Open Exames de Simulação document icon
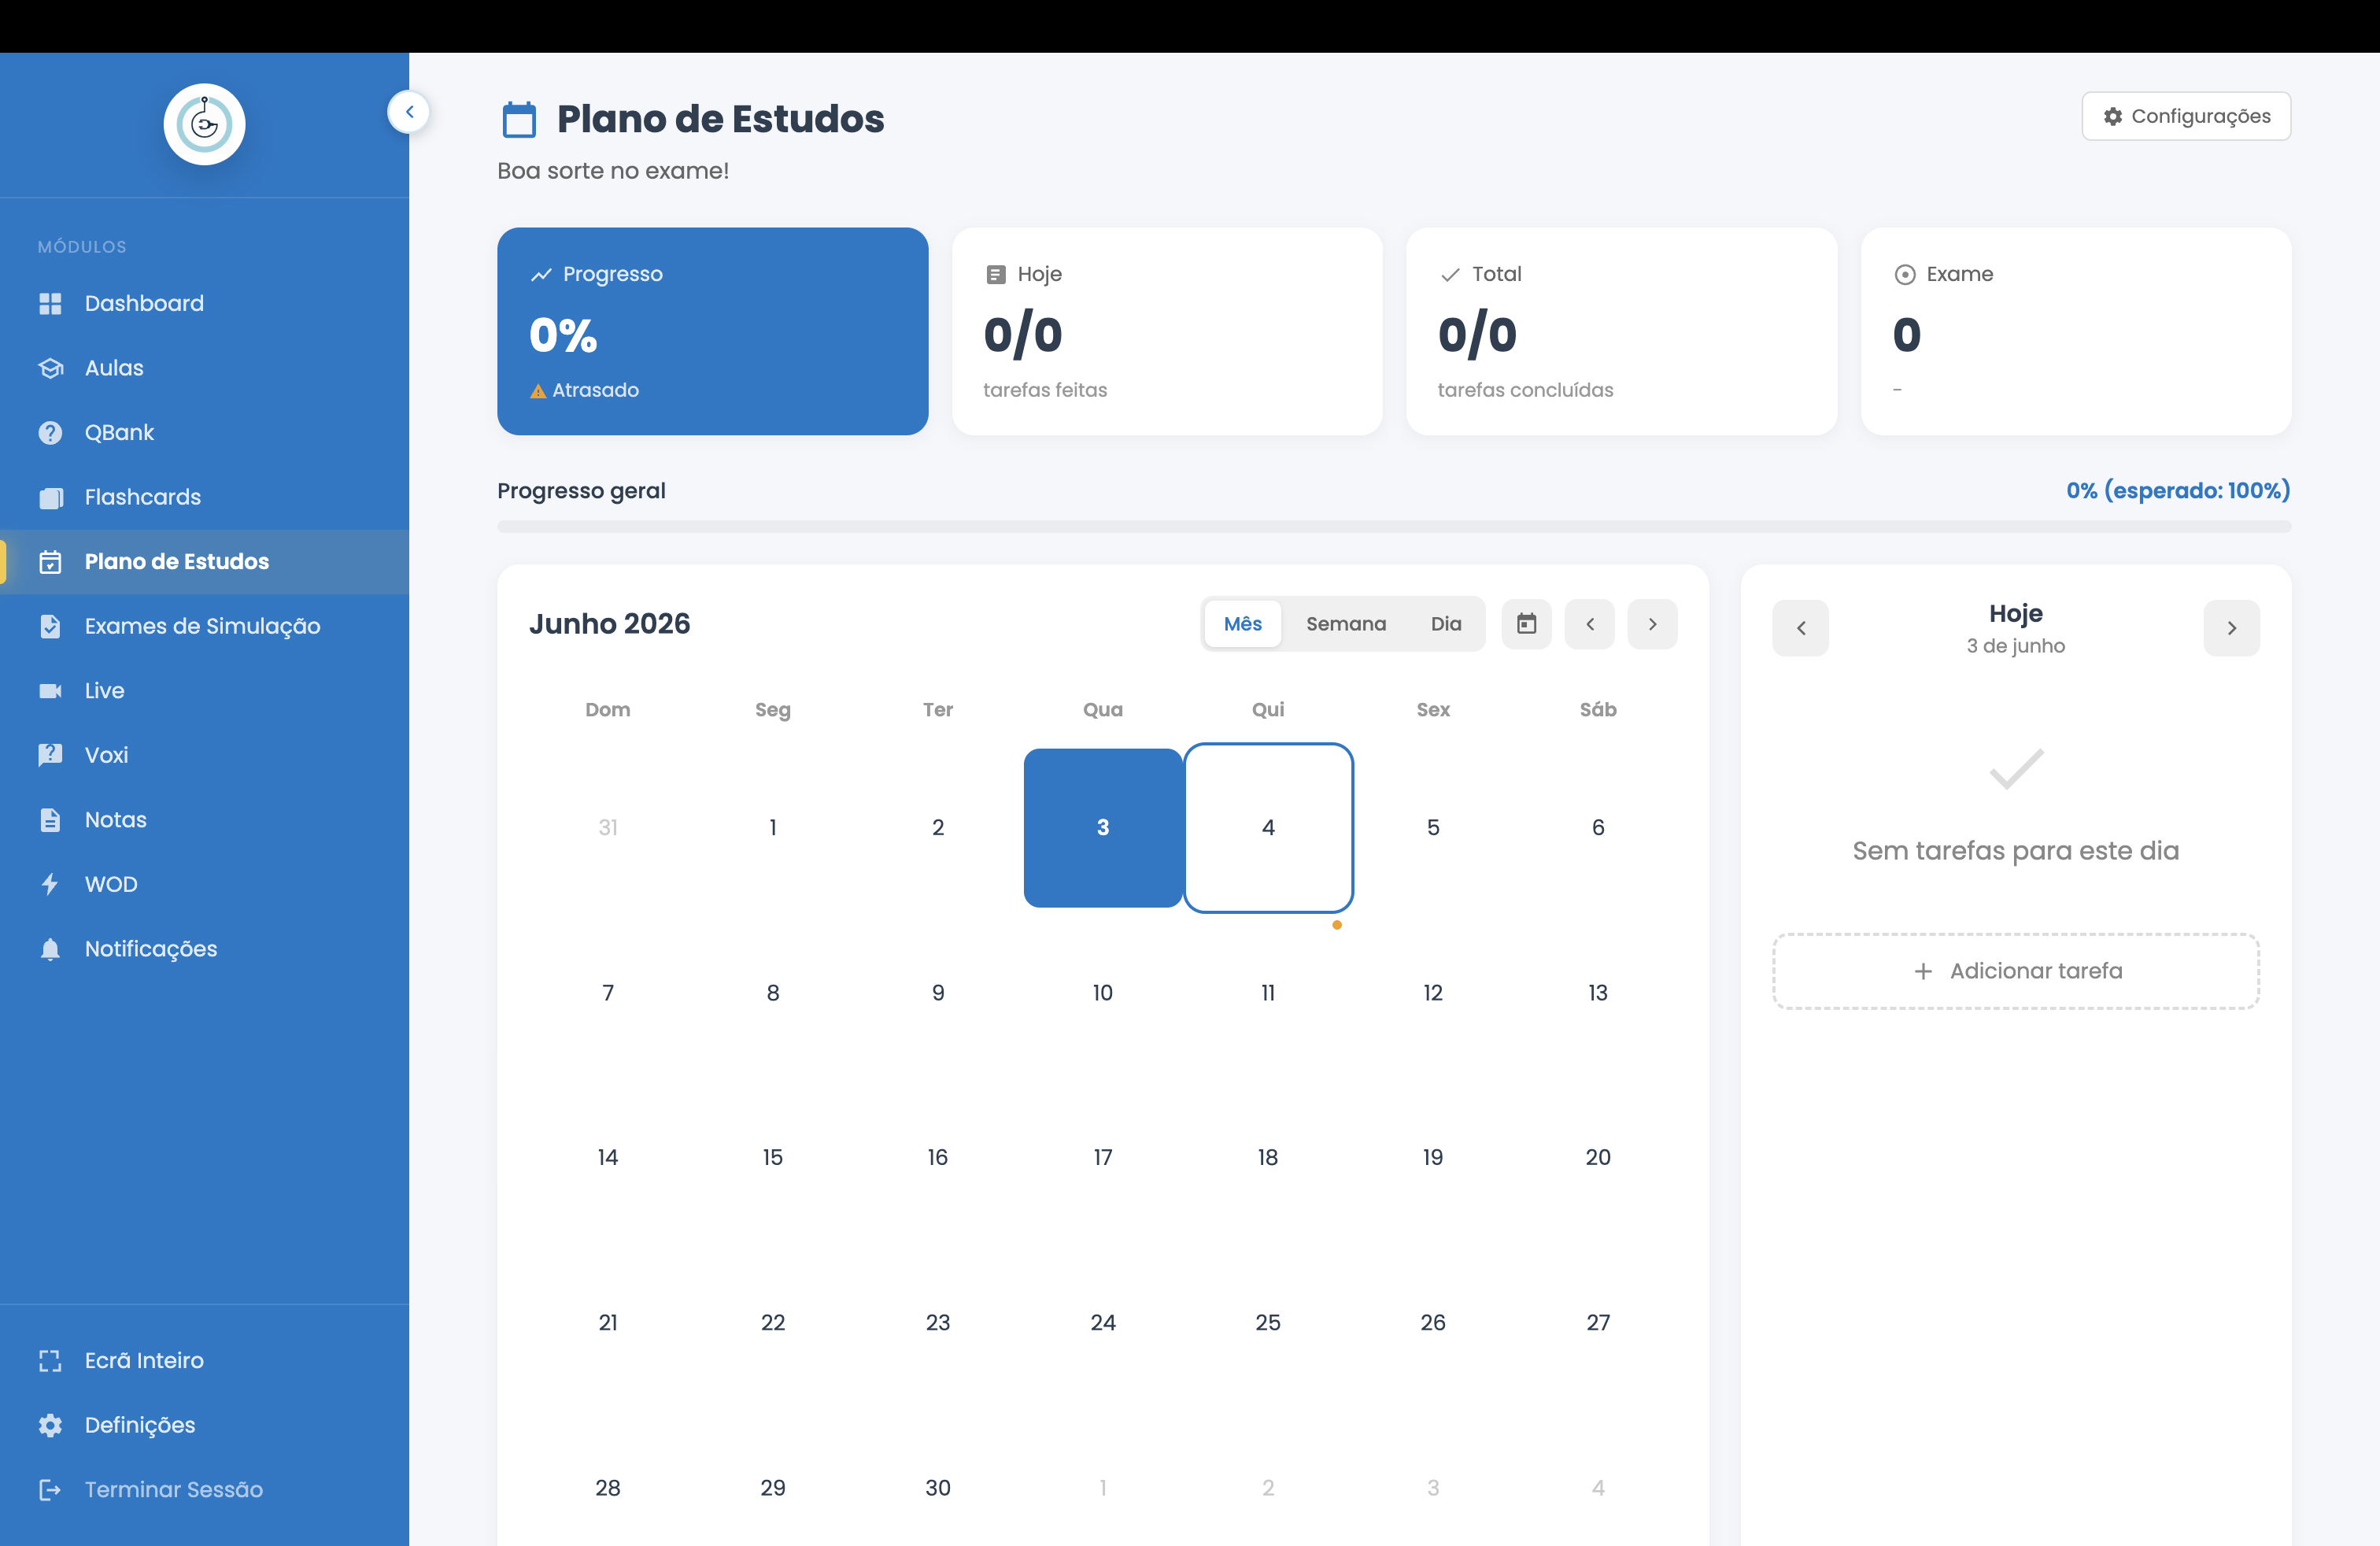Screen dimensions: 2380x1546 50,626
